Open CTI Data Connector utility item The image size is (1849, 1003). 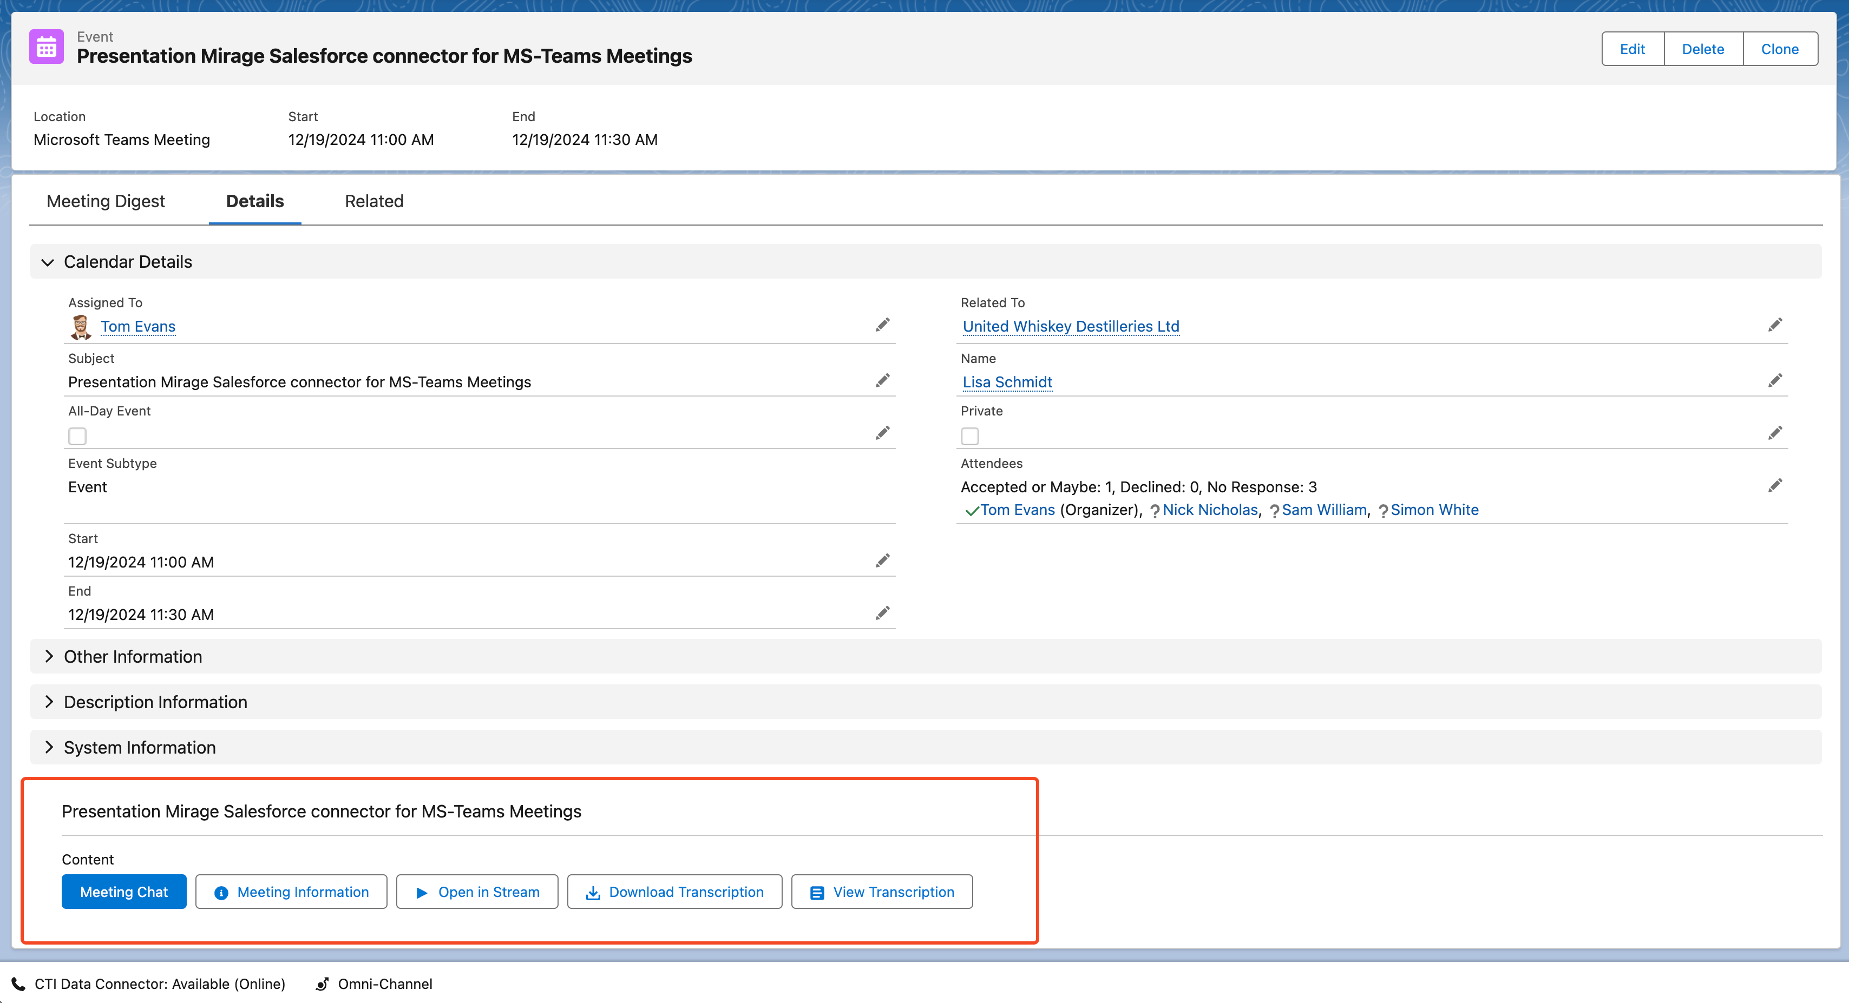coord(148,984)
